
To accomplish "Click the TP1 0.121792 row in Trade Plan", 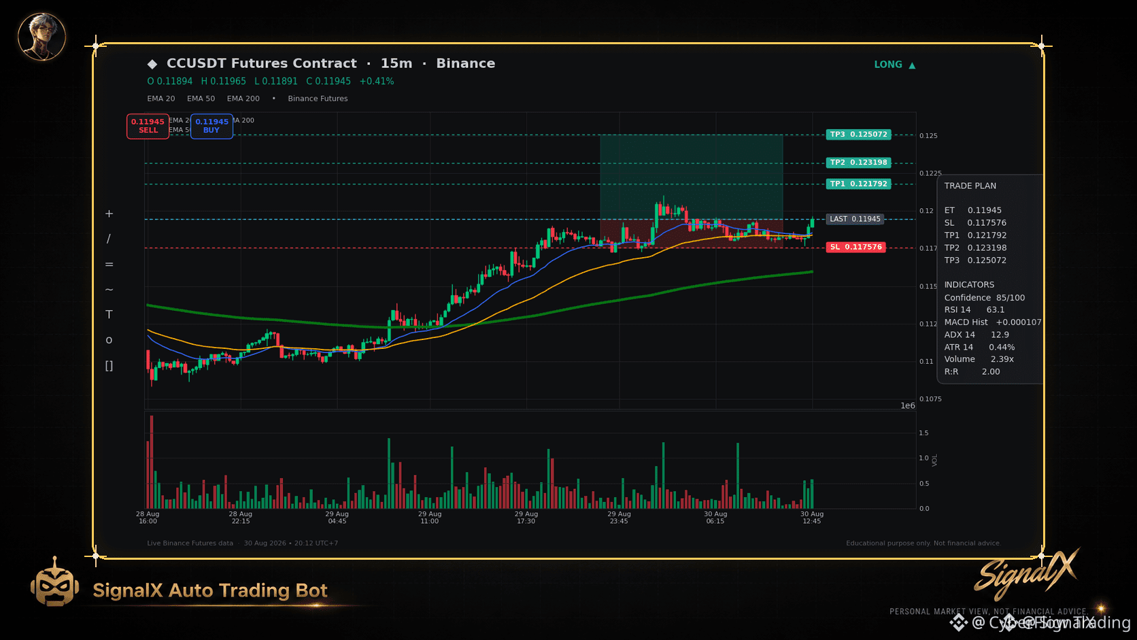I will point(975,235).
